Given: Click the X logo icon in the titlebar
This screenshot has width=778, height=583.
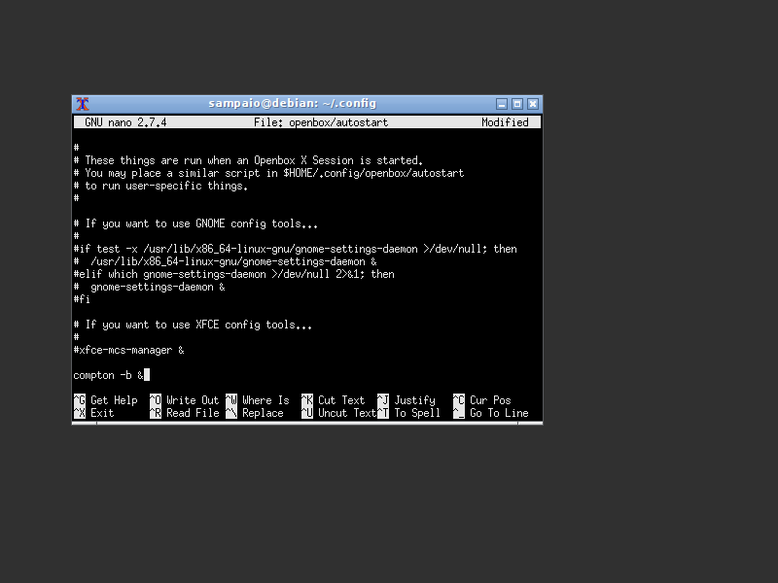Looking at the screenshot, I should coord(81,103).
